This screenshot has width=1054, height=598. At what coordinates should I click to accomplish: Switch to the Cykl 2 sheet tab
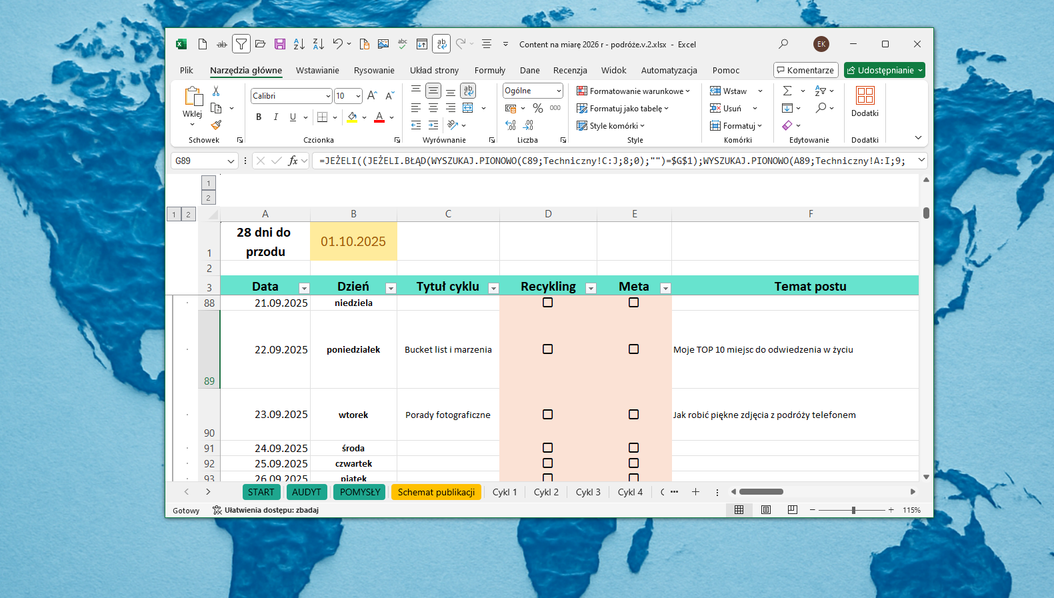pyautogui.click(x=546, y=492)
